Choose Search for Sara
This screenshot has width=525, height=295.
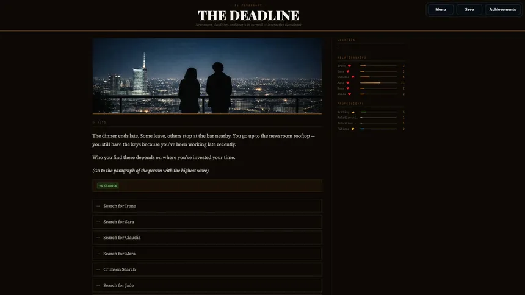pyautogui.click(x=207, y=222)
